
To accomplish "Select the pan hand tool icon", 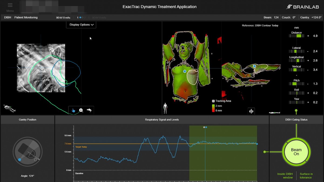I will click(x=73, y=110).
